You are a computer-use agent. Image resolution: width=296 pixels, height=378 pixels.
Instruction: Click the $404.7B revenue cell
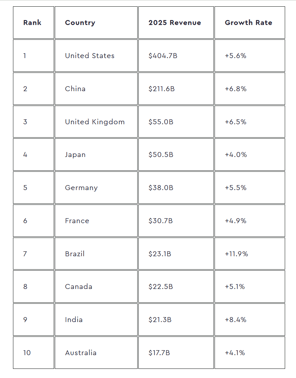[163, 56]
